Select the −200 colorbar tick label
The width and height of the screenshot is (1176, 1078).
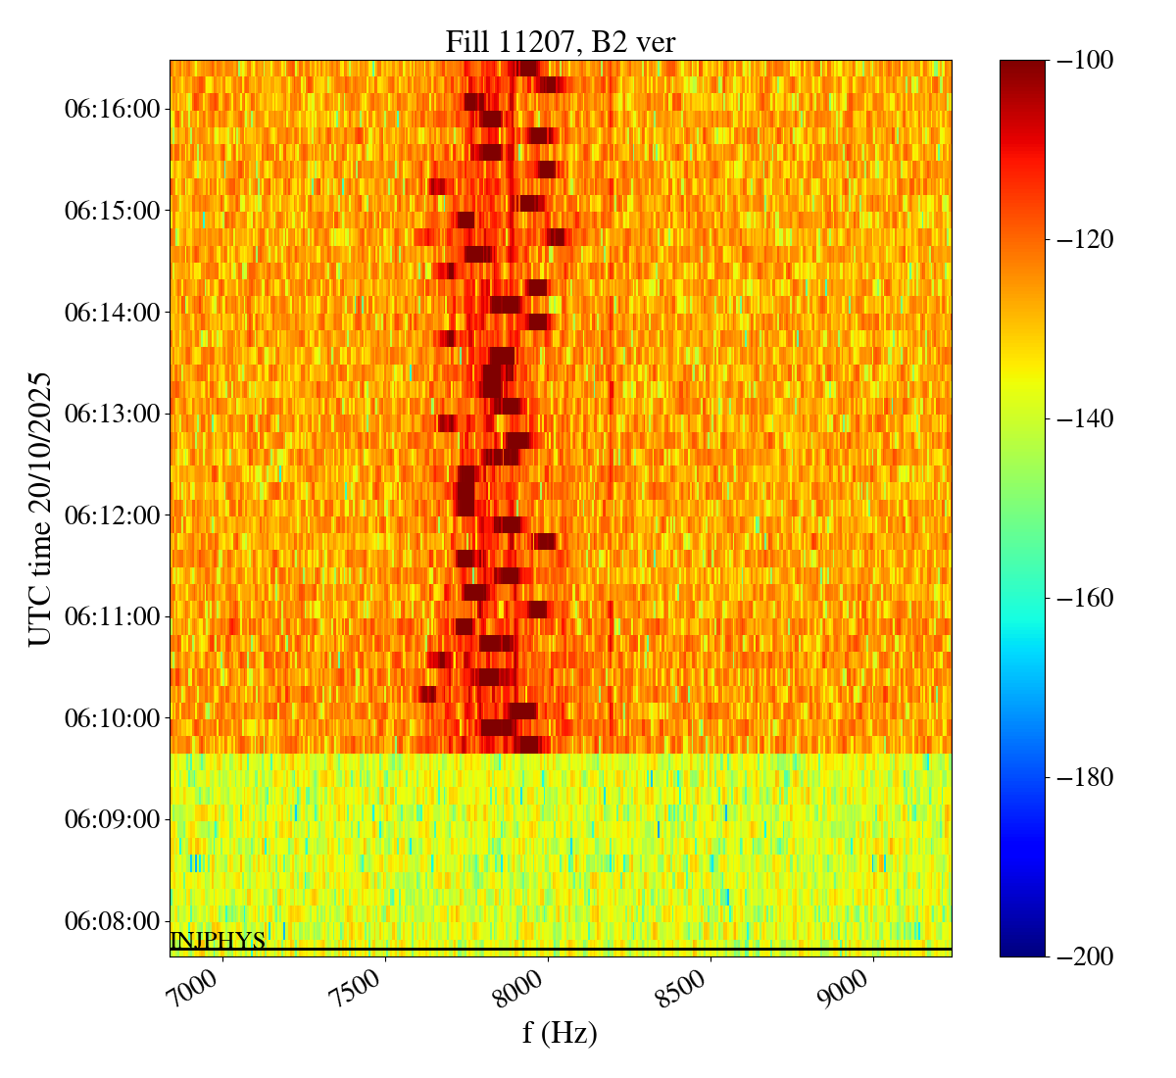tap(1085, 956)
